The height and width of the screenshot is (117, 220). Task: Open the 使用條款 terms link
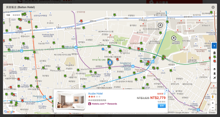click(x=212, y=112)
